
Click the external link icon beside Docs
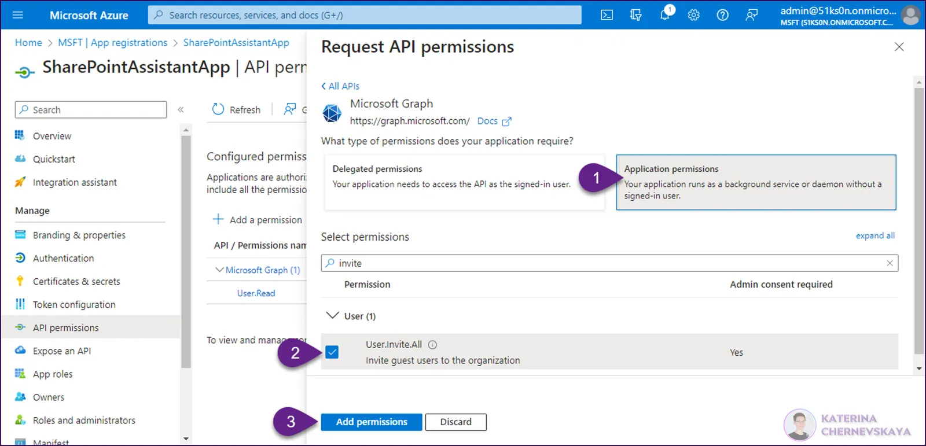pos(506,121)
